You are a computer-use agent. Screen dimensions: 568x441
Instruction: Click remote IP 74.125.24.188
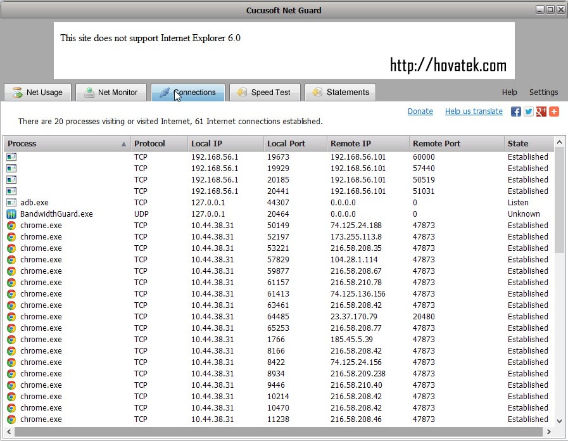click(356, 226)
